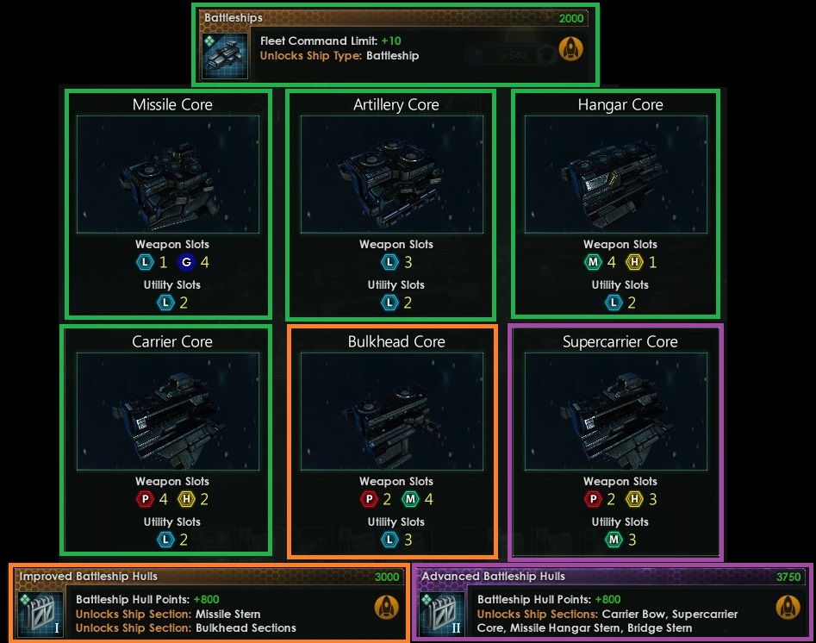Click the blue G slot icon in Missile Core
The image size is (816, 643).
click(x=186, y=262)
